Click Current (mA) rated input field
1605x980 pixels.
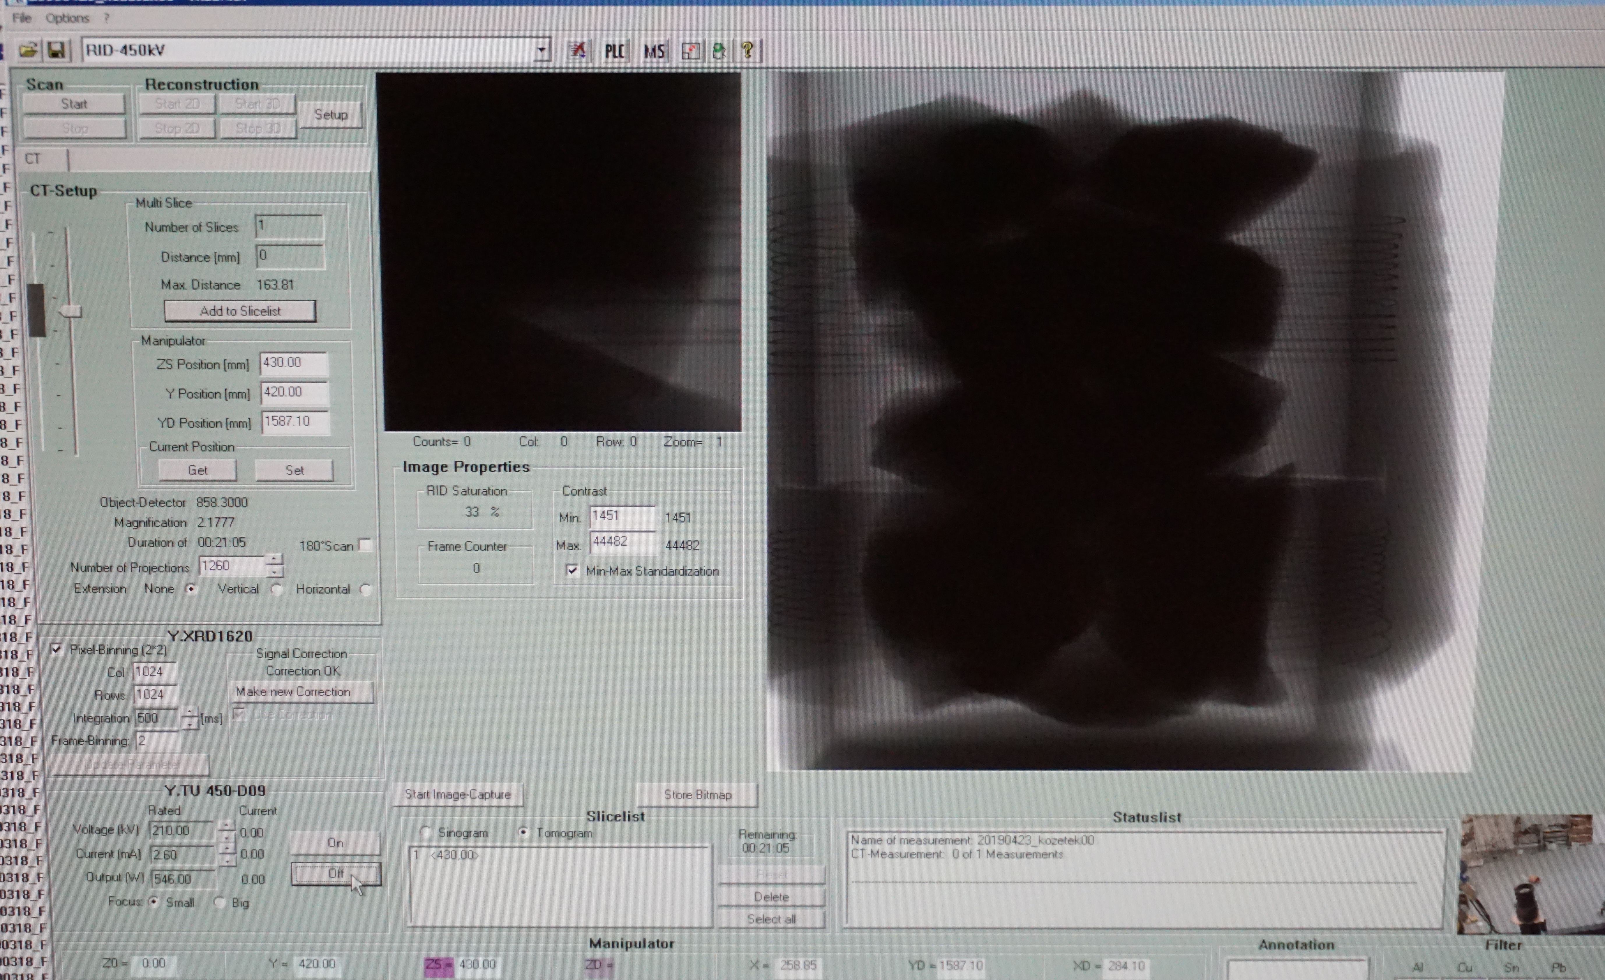[x=182, y=855]
